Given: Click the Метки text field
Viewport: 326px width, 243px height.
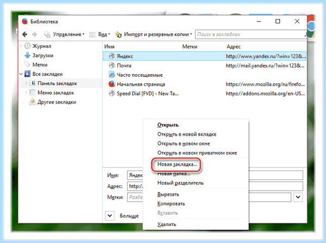Looking at the screenshot, I should [x=209, y=197].
